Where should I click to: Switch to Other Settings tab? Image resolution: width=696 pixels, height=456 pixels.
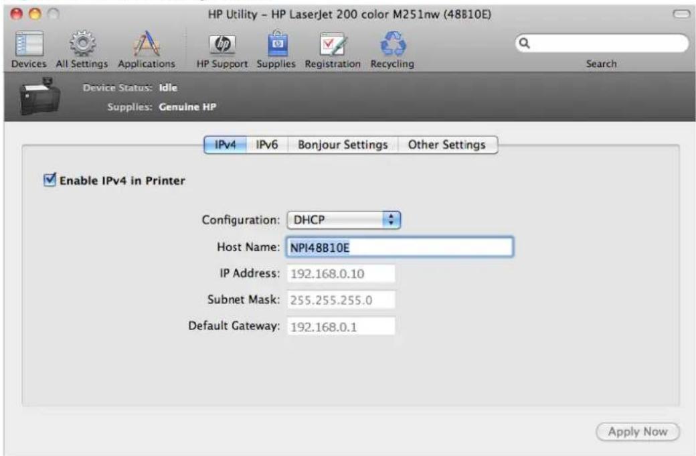pyautogui.click(x=448, y=145)
